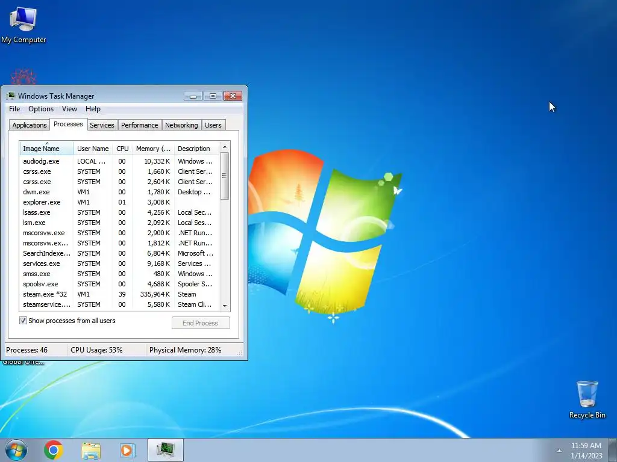
Task: Open the Help menu
Action: point(93,109)
